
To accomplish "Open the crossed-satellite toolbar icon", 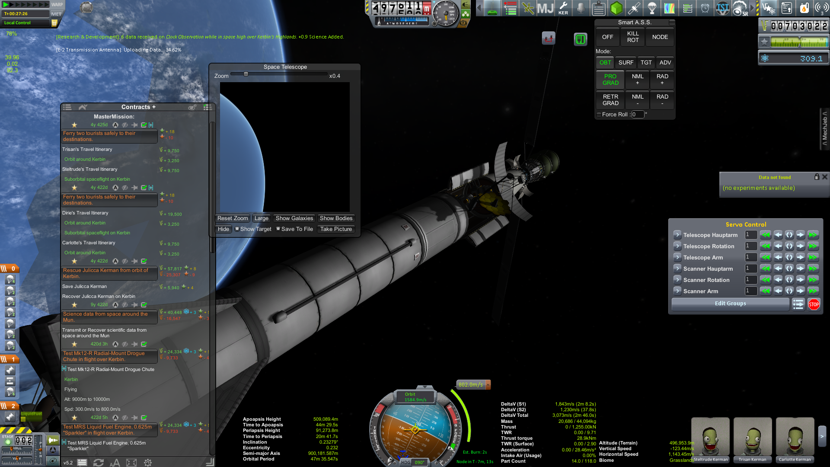I will pyautogui.click(x=527, y=8).
